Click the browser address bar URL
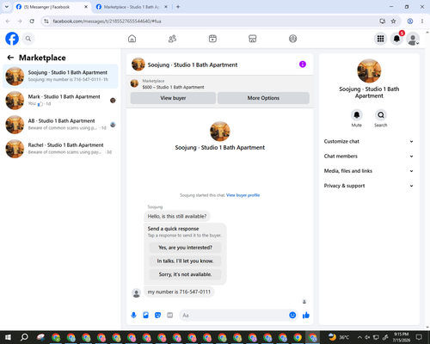The height and width of the screenshot is (344, 430). click(x=107, y=21)
